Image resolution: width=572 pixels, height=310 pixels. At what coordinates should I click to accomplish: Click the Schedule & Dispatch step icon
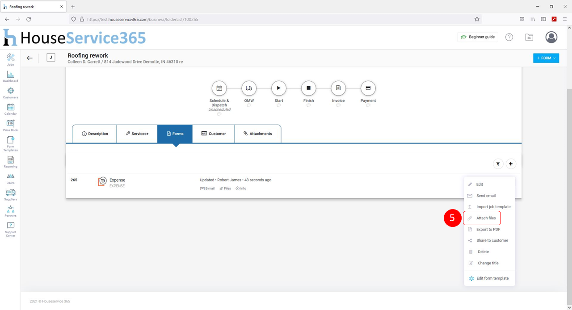(x=219, y=88)
